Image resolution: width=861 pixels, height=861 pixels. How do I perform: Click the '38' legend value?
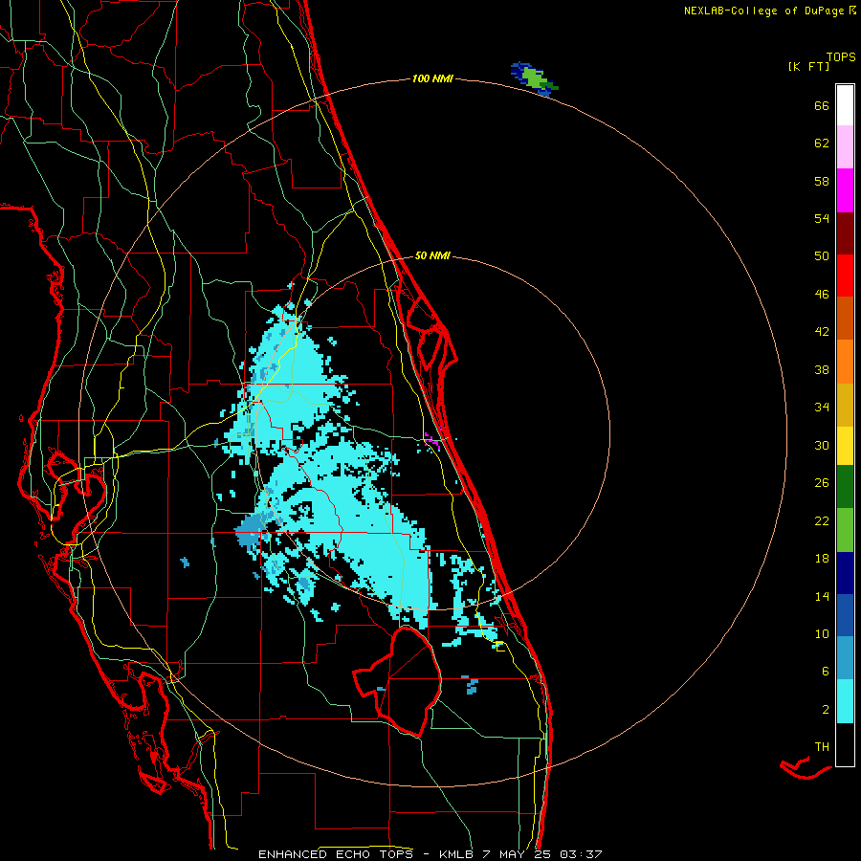point(822,369)
